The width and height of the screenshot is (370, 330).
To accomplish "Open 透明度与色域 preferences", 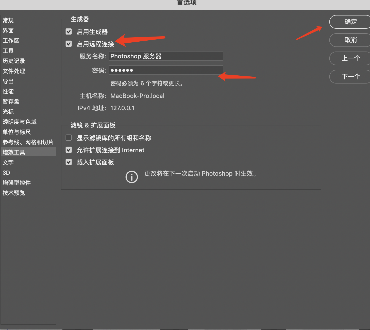I will coord(28,122).
